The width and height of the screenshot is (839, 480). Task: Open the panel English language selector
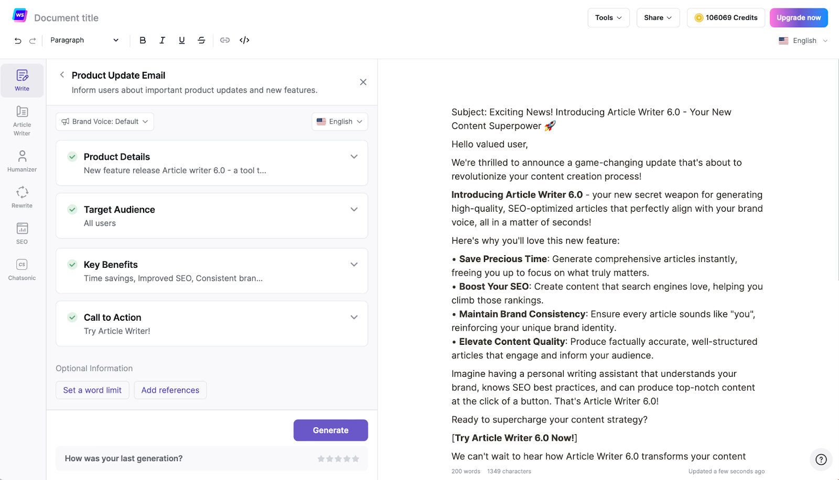pyautogui.click(x=340, y=122)
